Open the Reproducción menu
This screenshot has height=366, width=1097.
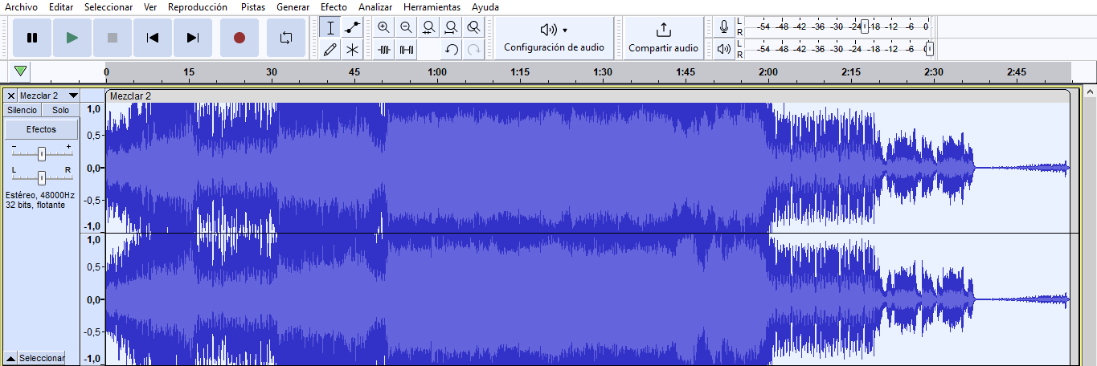point(198,7)
